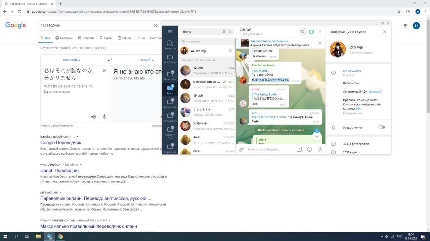The width and height of the screenshot is (430, 241).
Task: Click the chat search magnifier icon
Action: 303,32
